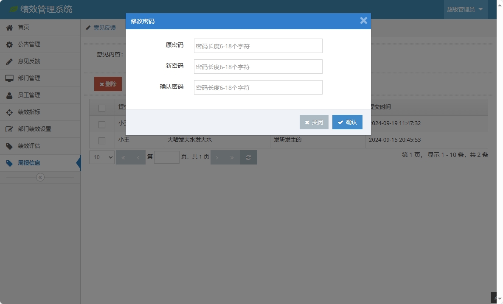The width and height of the screenshot is (503, 304).
Task: Open 绩效评估 via its tag icon
Action: point(9,146)
